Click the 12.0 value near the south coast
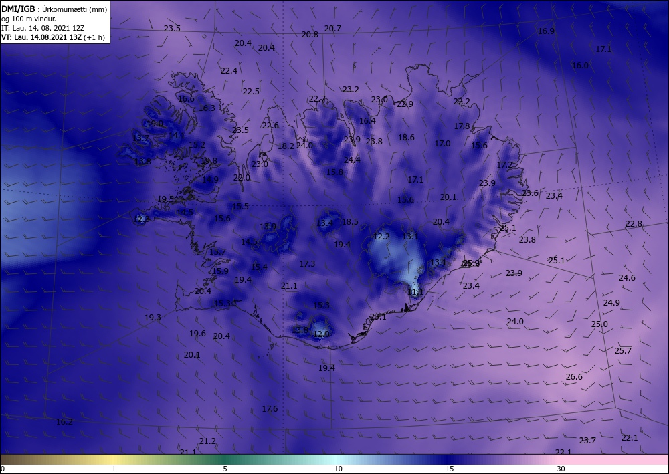The height and width of the screenshot is (474, 669). (321, 334)
